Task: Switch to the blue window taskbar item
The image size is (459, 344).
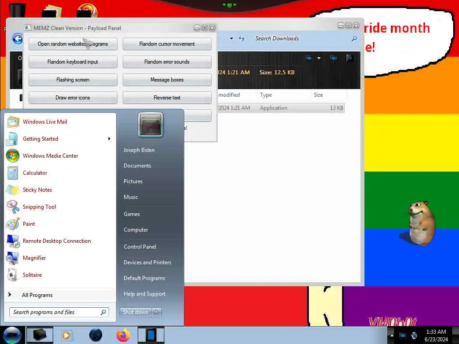Action: (151, 335)
